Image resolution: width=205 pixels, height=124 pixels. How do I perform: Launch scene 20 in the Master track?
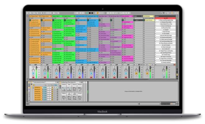pyautogui.click(x=155, y=57)
